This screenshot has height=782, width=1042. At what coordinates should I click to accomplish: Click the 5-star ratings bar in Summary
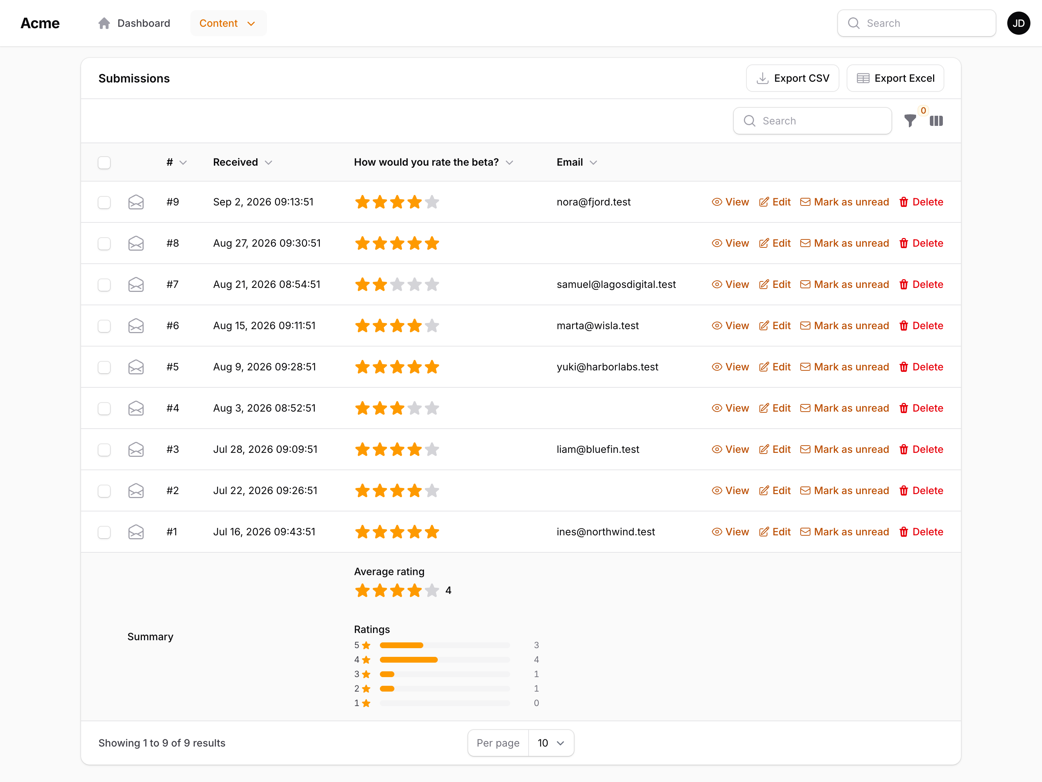(x=445, y=645)
